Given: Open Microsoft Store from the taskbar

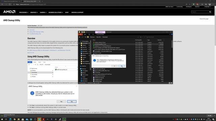Looking at the screenshot, I should (23, 119).
